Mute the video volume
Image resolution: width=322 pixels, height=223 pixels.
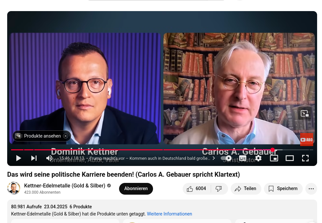[49, 158]
